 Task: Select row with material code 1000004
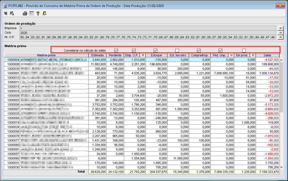click(x=142, y=60)
